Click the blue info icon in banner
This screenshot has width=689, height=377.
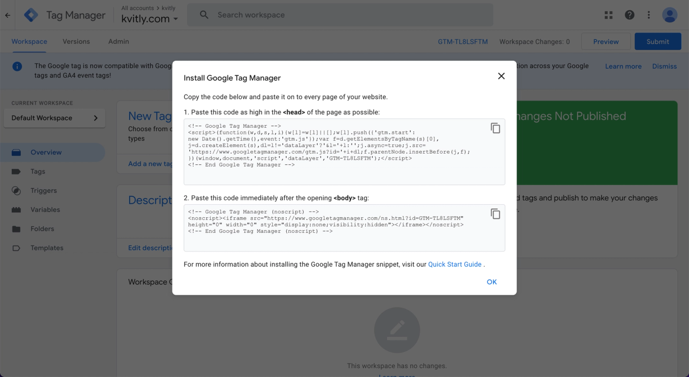pyautogui.click(x=17, y=66)
